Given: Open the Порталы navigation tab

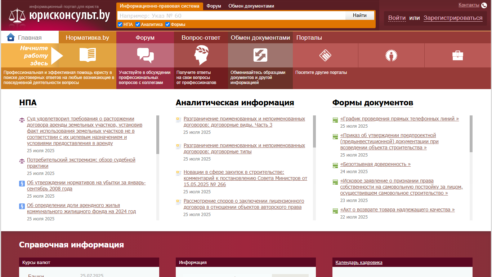Looking at the screenshot, I should [309, 38].
